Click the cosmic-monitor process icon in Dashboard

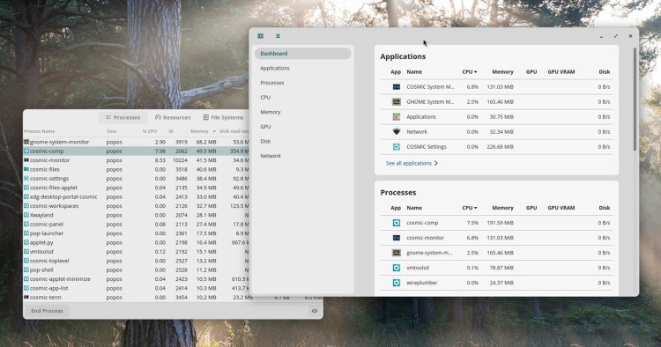pyautogui.click(x=397, y=238)
